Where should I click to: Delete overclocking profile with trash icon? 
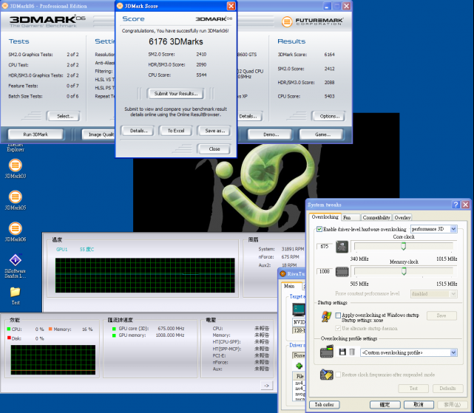[x=352, y=352]
